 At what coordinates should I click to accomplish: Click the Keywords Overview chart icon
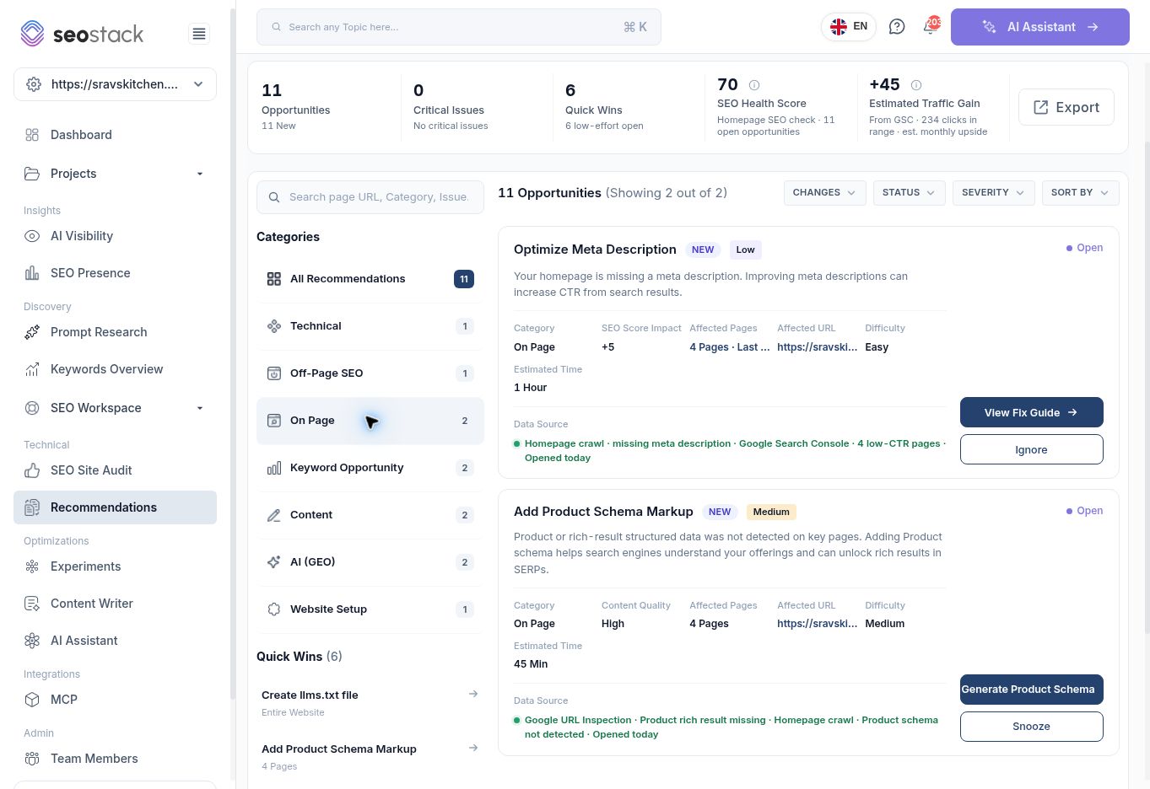pyautogui.click(x=32, y=369)
